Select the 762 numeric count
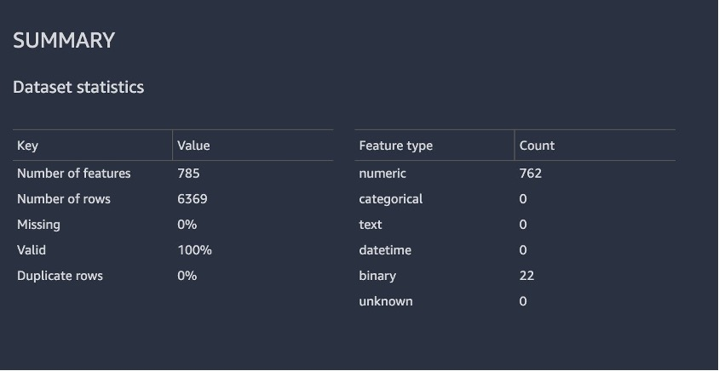This screenshot has height=371, width=719. tap(530, 174)
